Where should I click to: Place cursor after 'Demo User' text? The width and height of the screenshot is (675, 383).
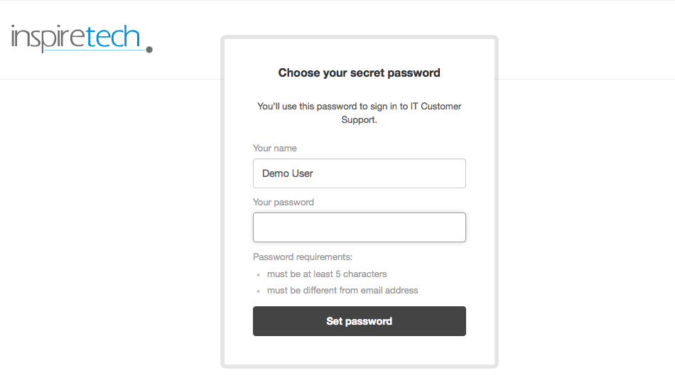314,173
